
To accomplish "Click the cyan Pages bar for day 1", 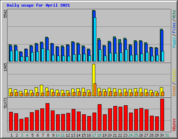I will pos(11,56).
